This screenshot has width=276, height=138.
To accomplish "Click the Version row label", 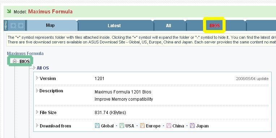I will [48, 79].
